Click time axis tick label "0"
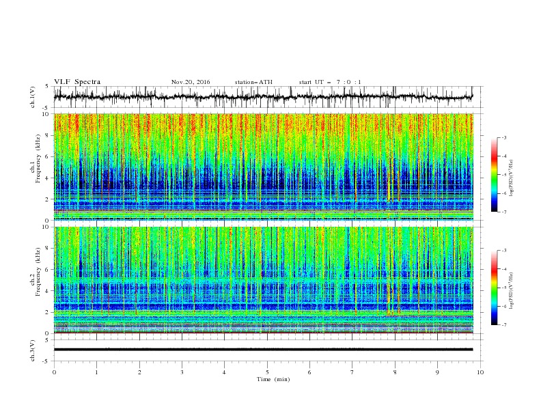The image size is (541, 418). 54,372
